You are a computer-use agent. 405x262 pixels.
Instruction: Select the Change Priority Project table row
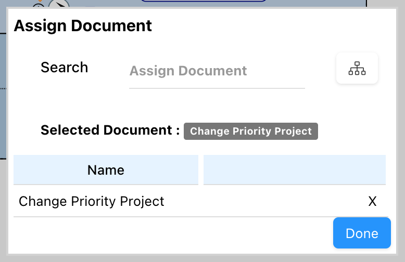coord(92,201)
